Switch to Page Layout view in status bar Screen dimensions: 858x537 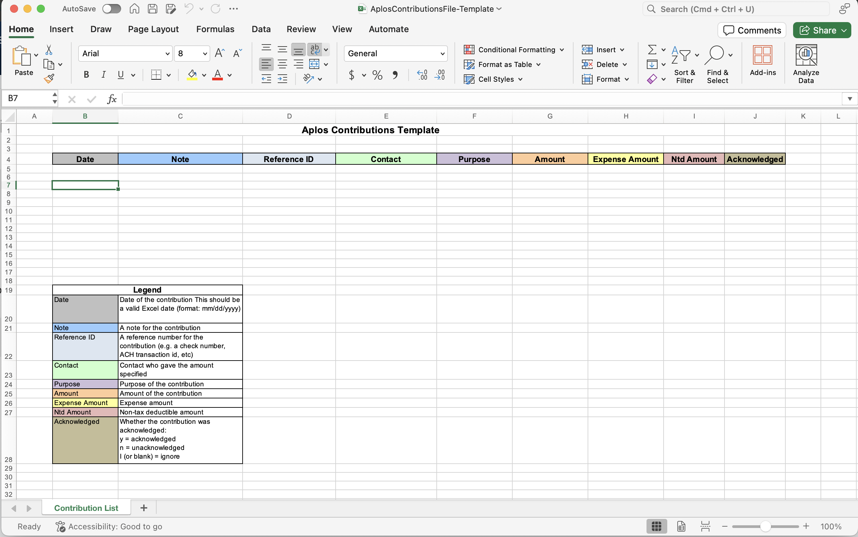tap(681, 526)
